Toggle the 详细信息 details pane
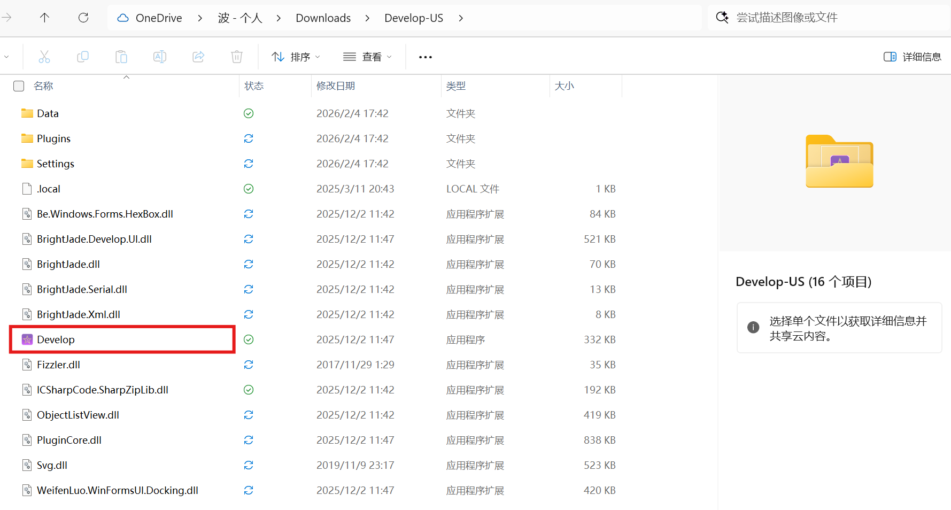The image size is (951, 510). [912, 57]
